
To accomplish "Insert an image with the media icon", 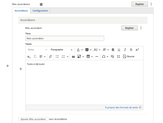I will tap(79, 57).
